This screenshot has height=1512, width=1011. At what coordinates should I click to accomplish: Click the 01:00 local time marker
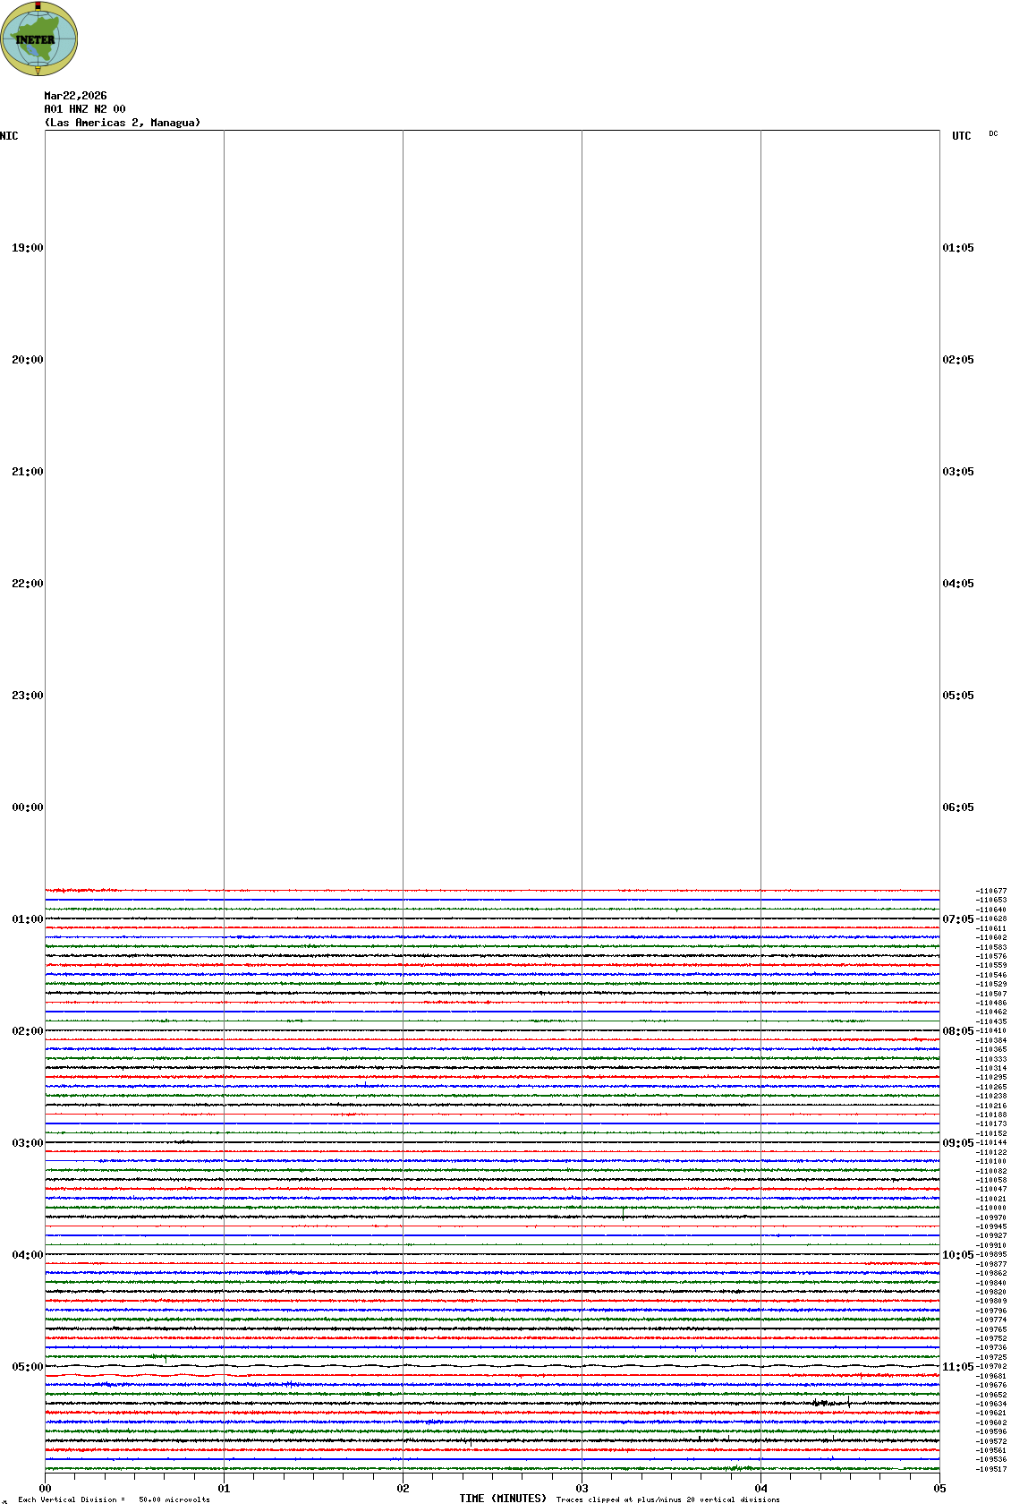(27, 919)
